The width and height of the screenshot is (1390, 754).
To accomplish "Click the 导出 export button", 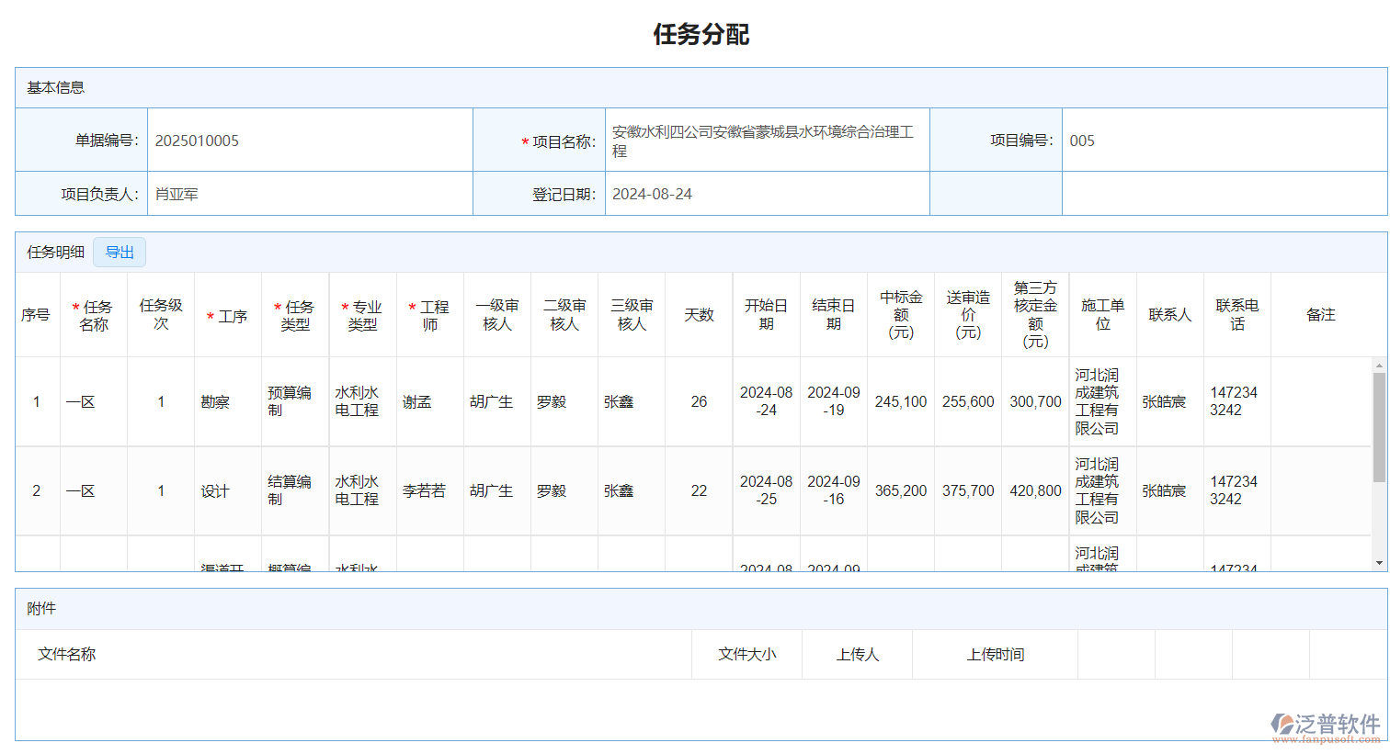I will (x=120, y=253).
